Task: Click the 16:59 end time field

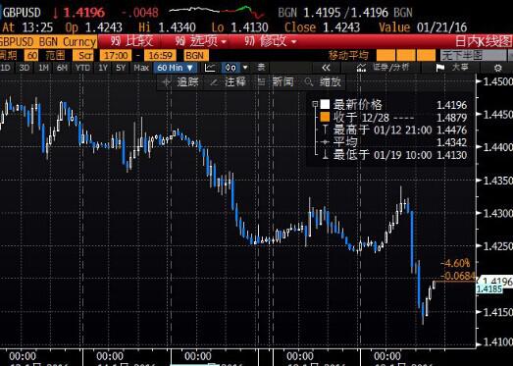Action: coord(160,55)
